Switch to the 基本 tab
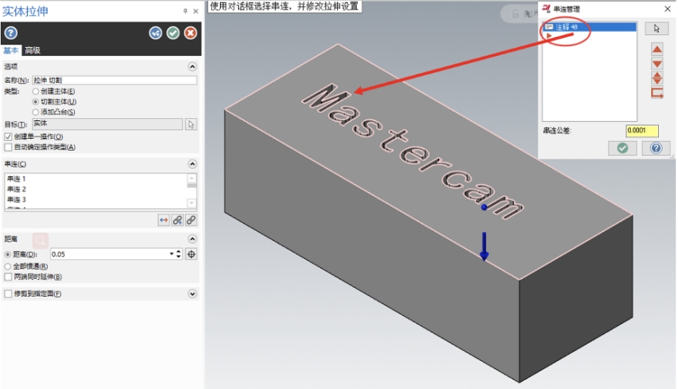 pyautogui.click(x=11, y=50)
